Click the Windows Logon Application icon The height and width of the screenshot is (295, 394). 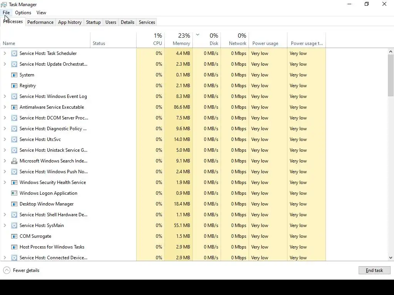pyautogui.click(x=14, y=193)
